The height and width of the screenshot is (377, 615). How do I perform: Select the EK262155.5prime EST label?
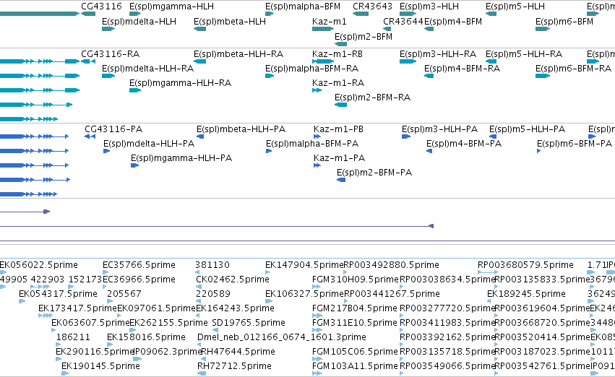click(x=168, y=323)
